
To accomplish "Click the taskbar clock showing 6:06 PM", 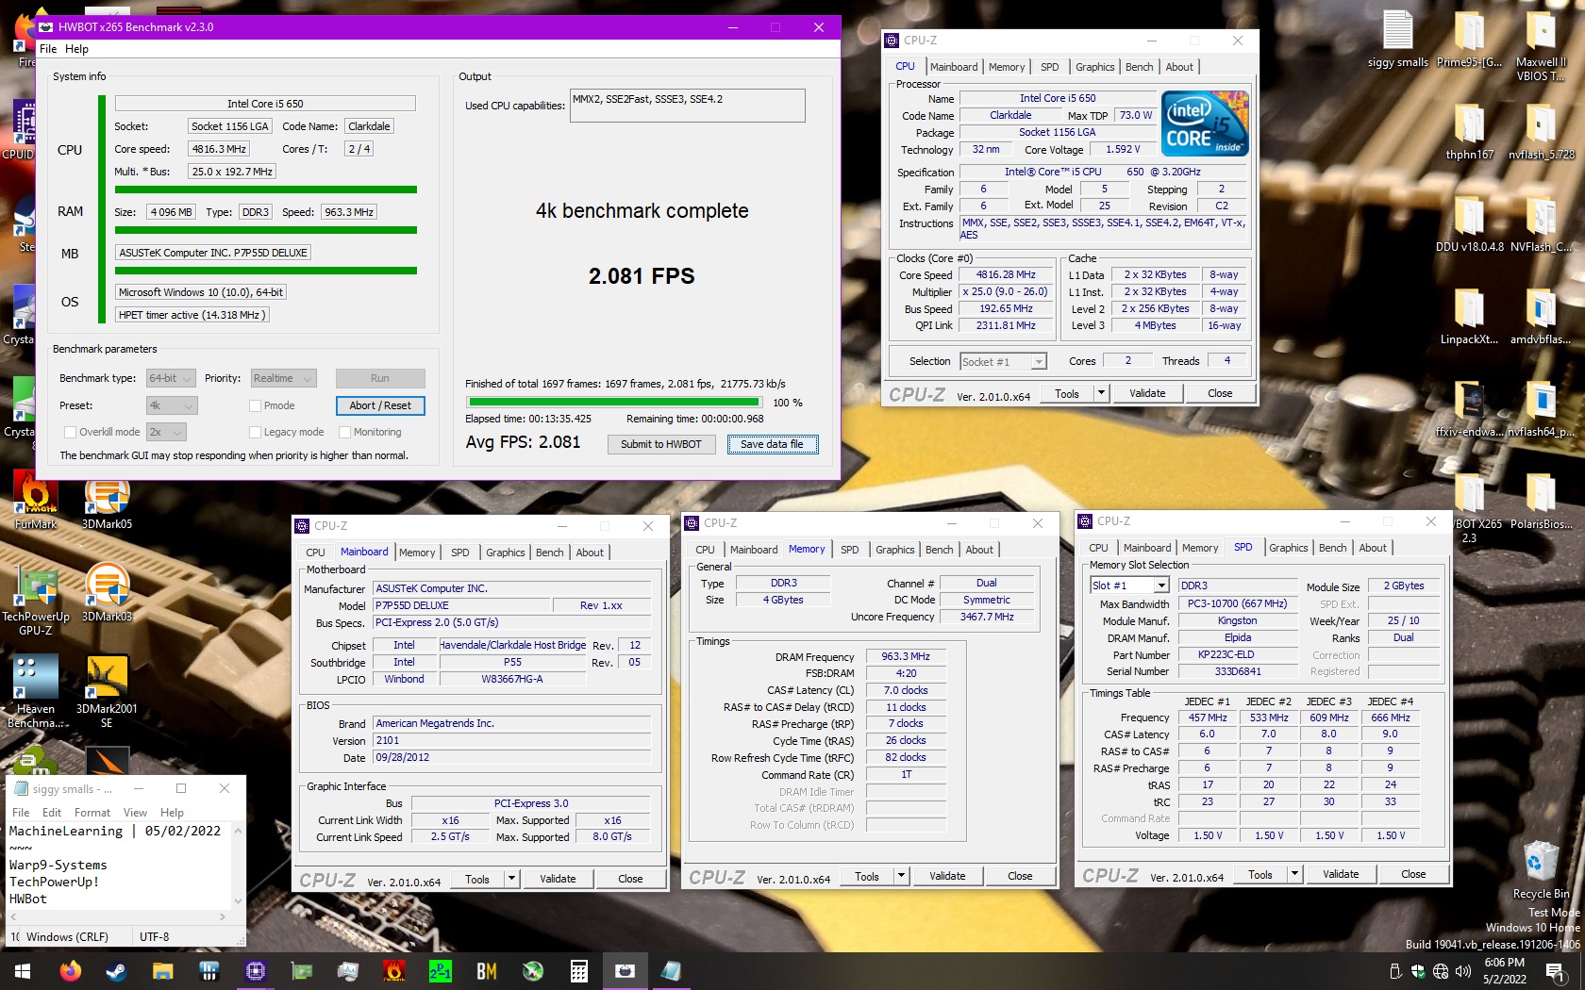I will [1504, 971].
